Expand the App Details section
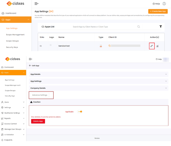Viewport: 171px width, 146px height. pyautogui.click(x=98, y=74)
